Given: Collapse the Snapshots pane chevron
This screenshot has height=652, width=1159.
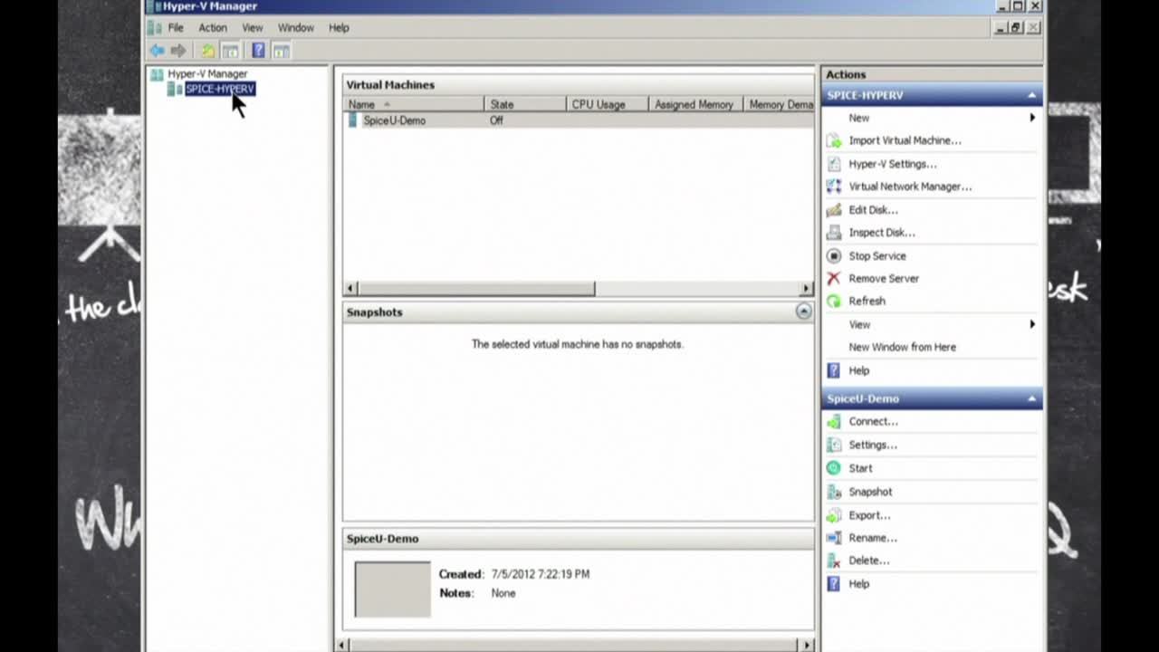Looking at the screenshot, I should 803,312.
